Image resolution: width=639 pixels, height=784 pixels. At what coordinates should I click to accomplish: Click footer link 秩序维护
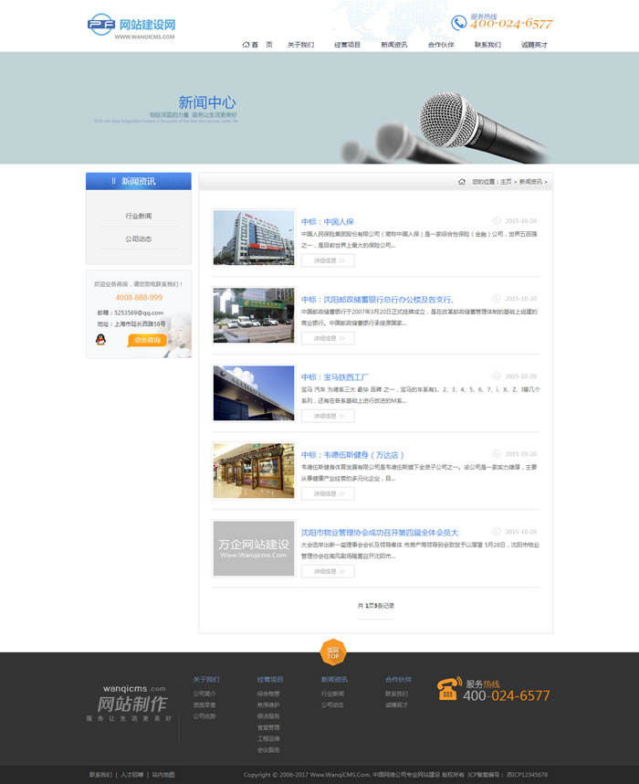(268, 705)
